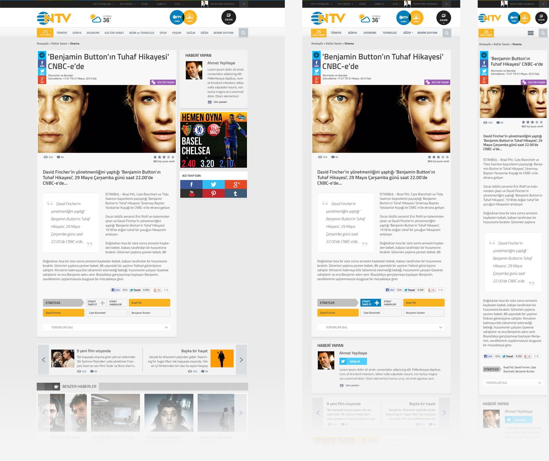The height and width of the screenshot is (461, 549).
Task: Open NTV YAYINLARI dropdown in leftmost top bar
Action: (103, 4)
